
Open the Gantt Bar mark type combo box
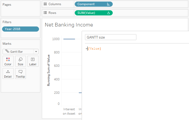point(21,52)
